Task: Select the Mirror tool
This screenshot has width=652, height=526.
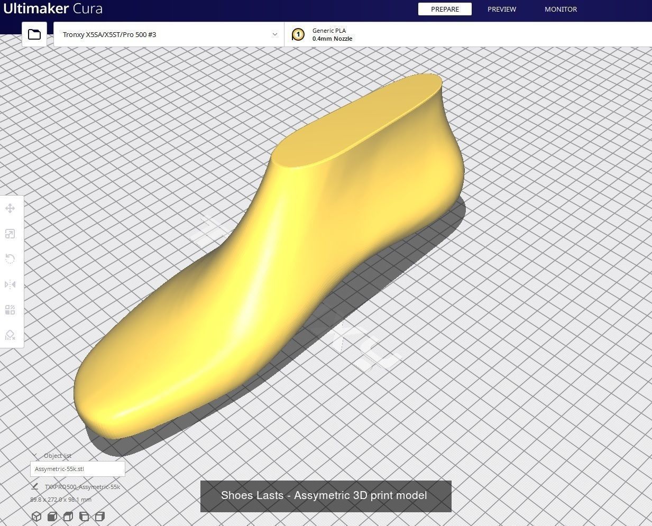Action: click(x=10, y=284)
